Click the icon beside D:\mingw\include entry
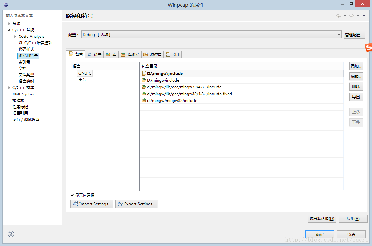372x246 pixels. [x=144, y=73]
